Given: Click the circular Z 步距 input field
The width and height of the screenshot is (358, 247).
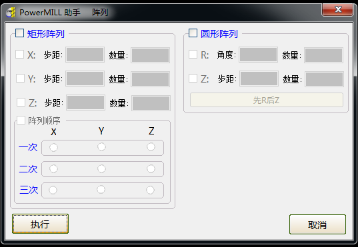Looking at the screenshot, I should (x=259, y=79).
